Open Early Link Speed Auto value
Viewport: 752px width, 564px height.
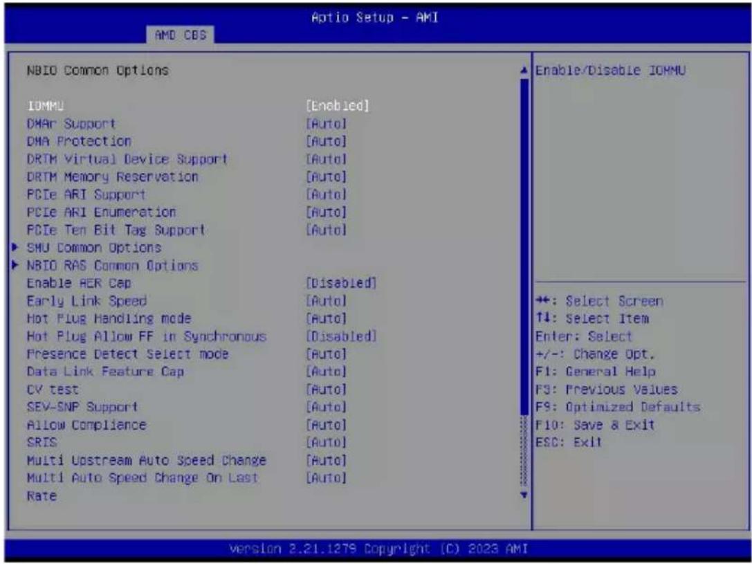326,301
